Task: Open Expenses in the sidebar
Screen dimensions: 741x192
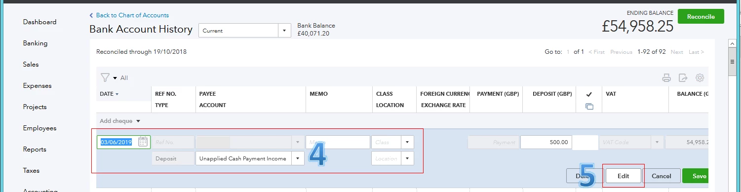Action: [x=37, y=86]
